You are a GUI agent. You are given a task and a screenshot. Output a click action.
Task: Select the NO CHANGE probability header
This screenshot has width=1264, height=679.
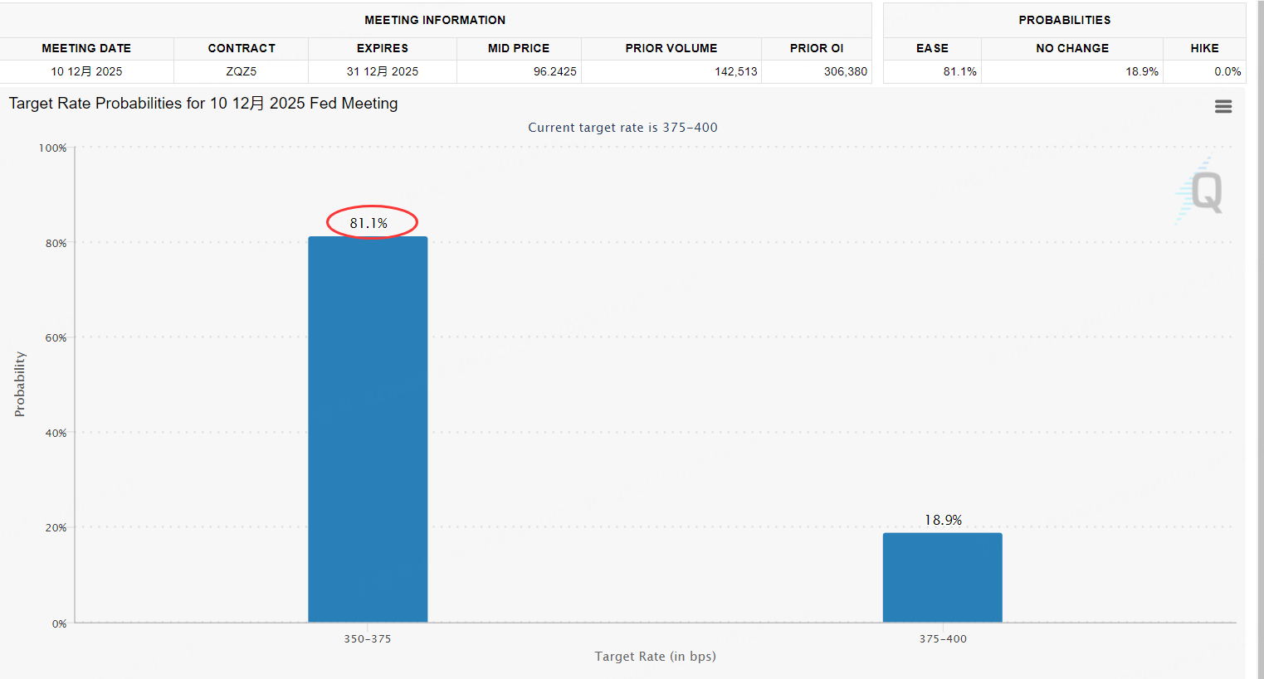pyautogui.click(x=1072, y=48)
